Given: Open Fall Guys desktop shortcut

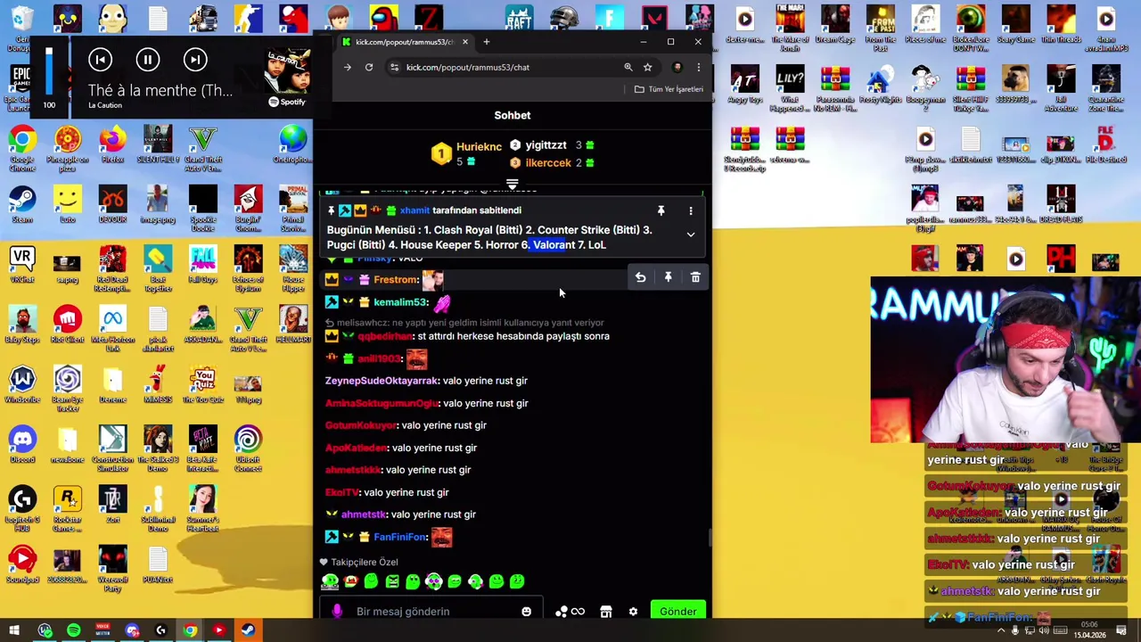Looking at the screenshot, I should [203, 265].
